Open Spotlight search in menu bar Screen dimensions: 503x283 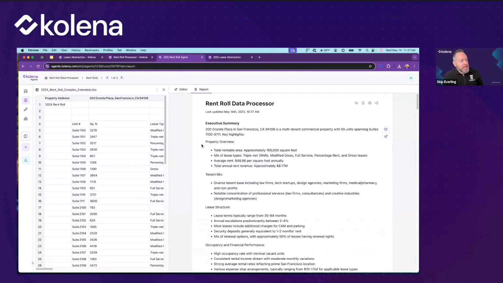point(367,50)
